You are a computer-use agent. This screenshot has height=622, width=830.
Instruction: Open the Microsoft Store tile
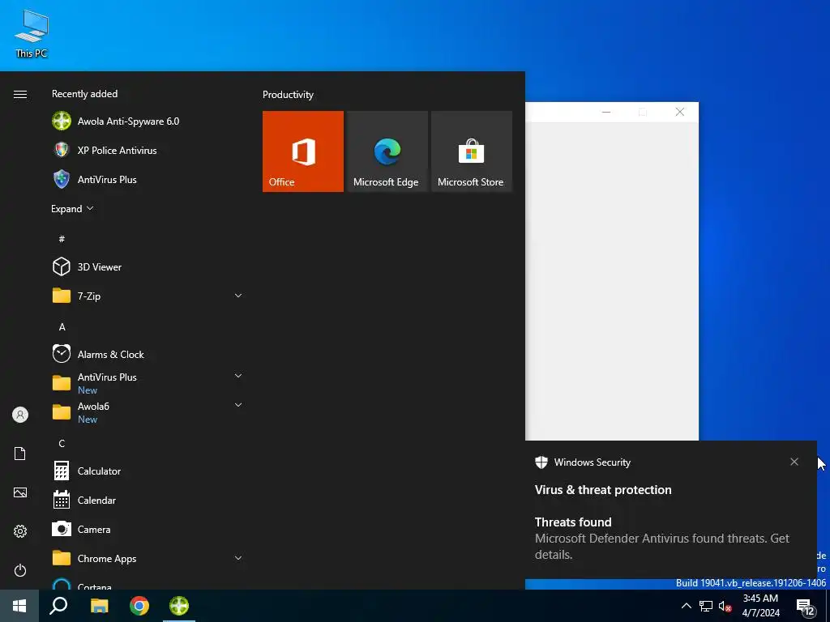tap(472, 151)
